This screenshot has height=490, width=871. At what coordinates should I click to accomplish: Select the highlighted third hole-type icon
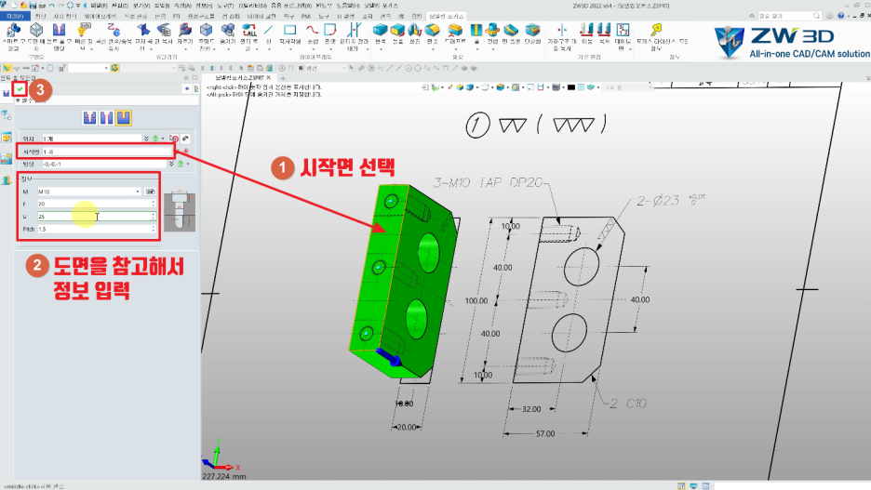point(124,118)
